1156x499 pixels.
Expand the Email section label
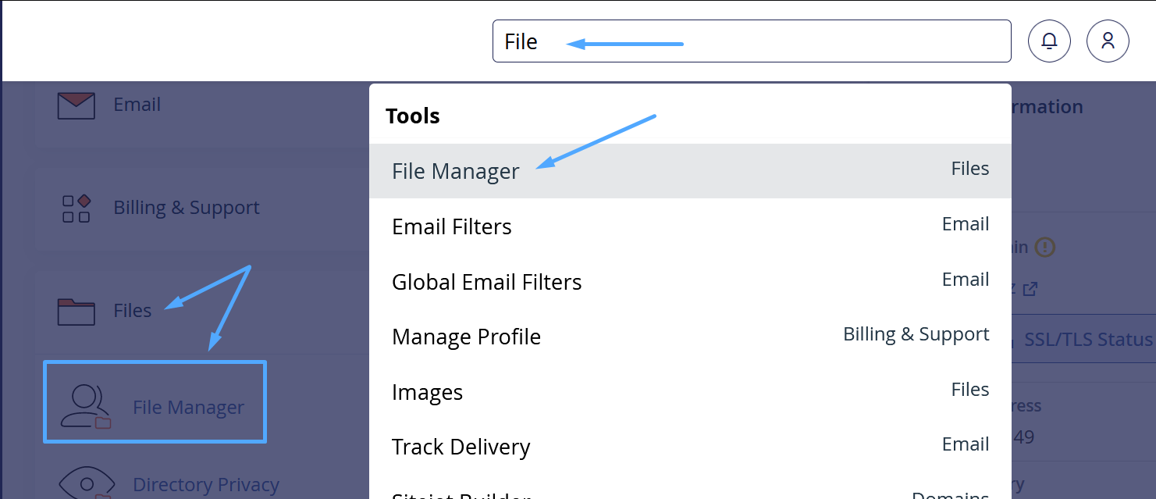pos(137,105)
